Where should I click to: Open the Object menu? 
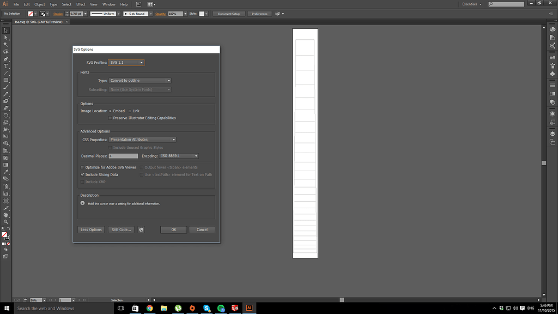click(39, 4)
